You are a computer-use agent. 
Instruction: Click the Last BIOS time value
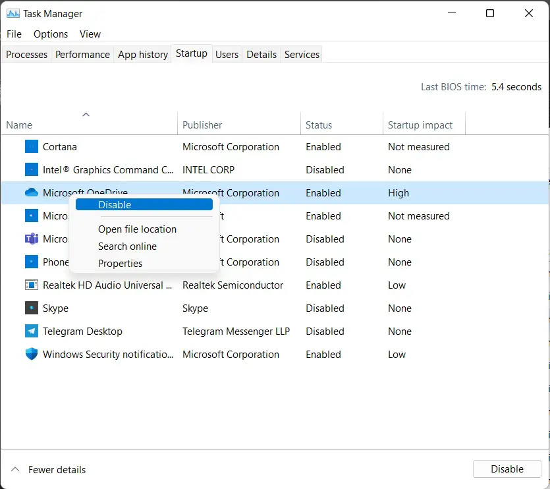pos(516,87)
